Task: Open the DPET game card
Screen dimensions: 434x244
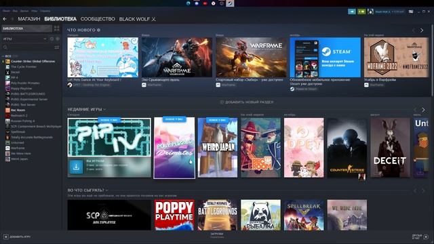Action: click(x=304, y=148)
